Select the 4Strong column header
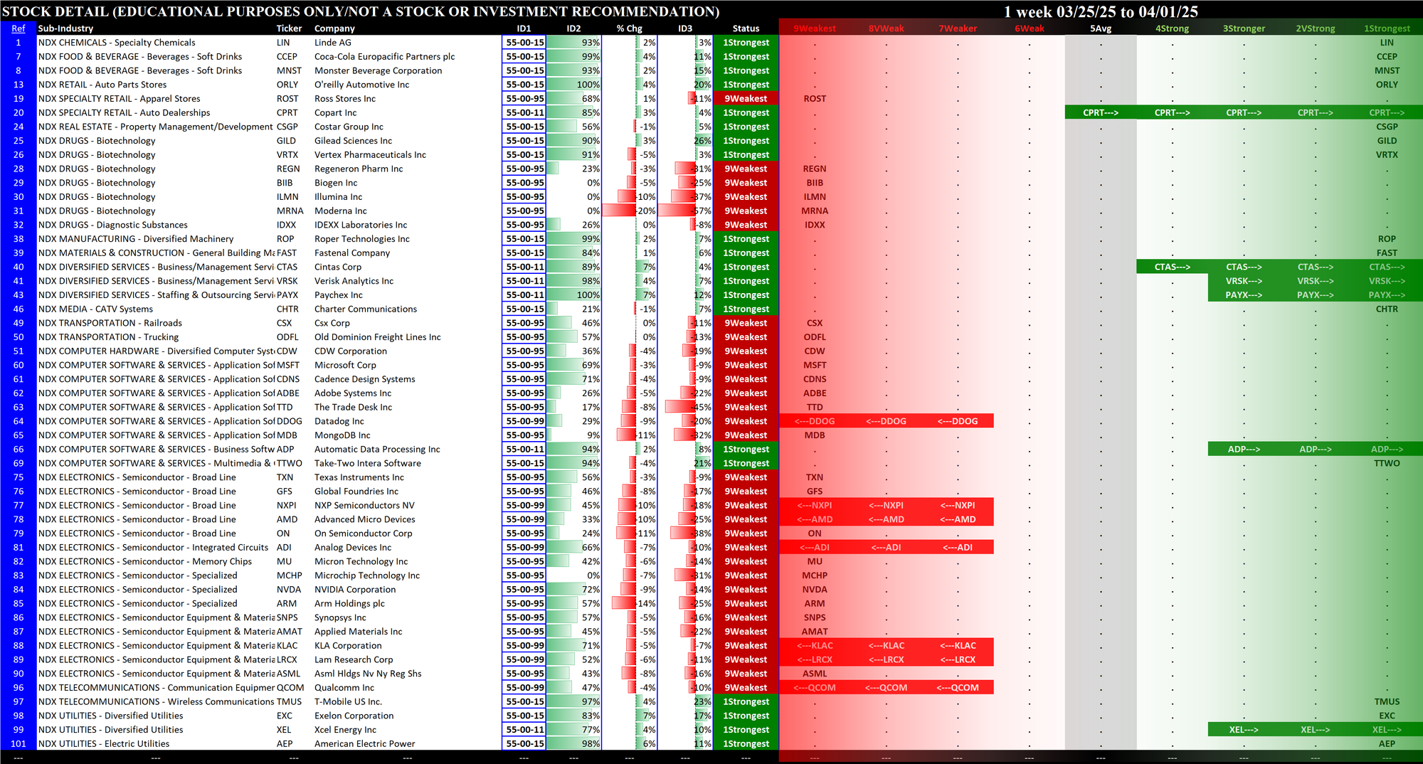This screenshot has width=1423, height=764. pyautogui.click(x=1172, y=28)
